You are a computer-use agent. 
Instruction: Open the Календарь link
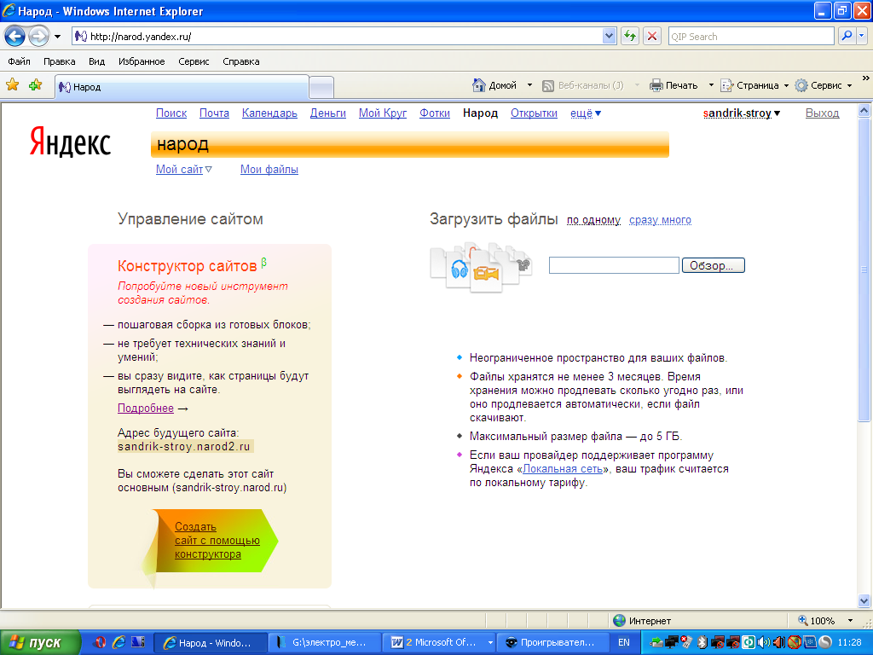(269, 113)
